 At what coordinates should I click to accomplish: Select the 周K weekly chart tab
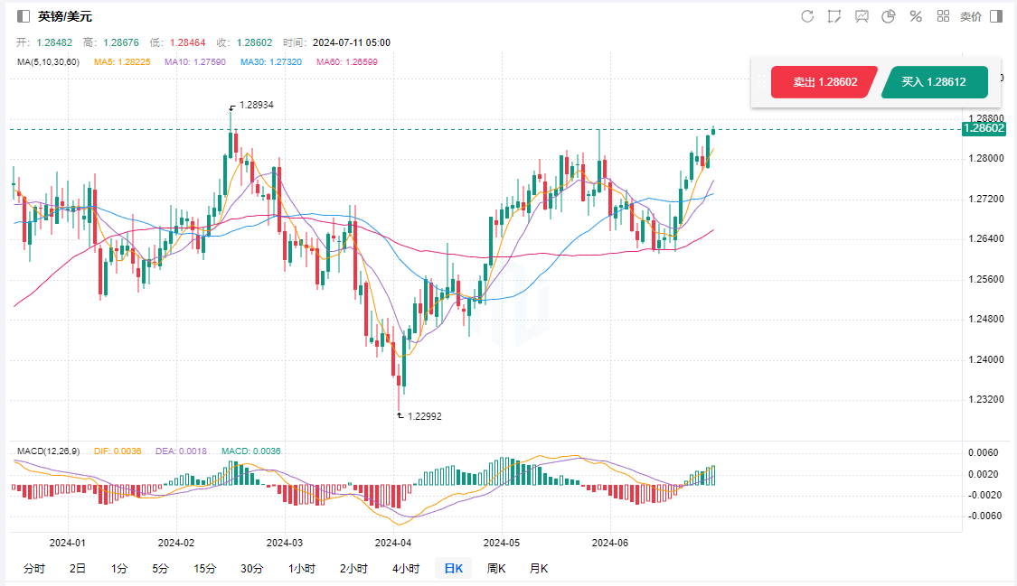(496, 568)
